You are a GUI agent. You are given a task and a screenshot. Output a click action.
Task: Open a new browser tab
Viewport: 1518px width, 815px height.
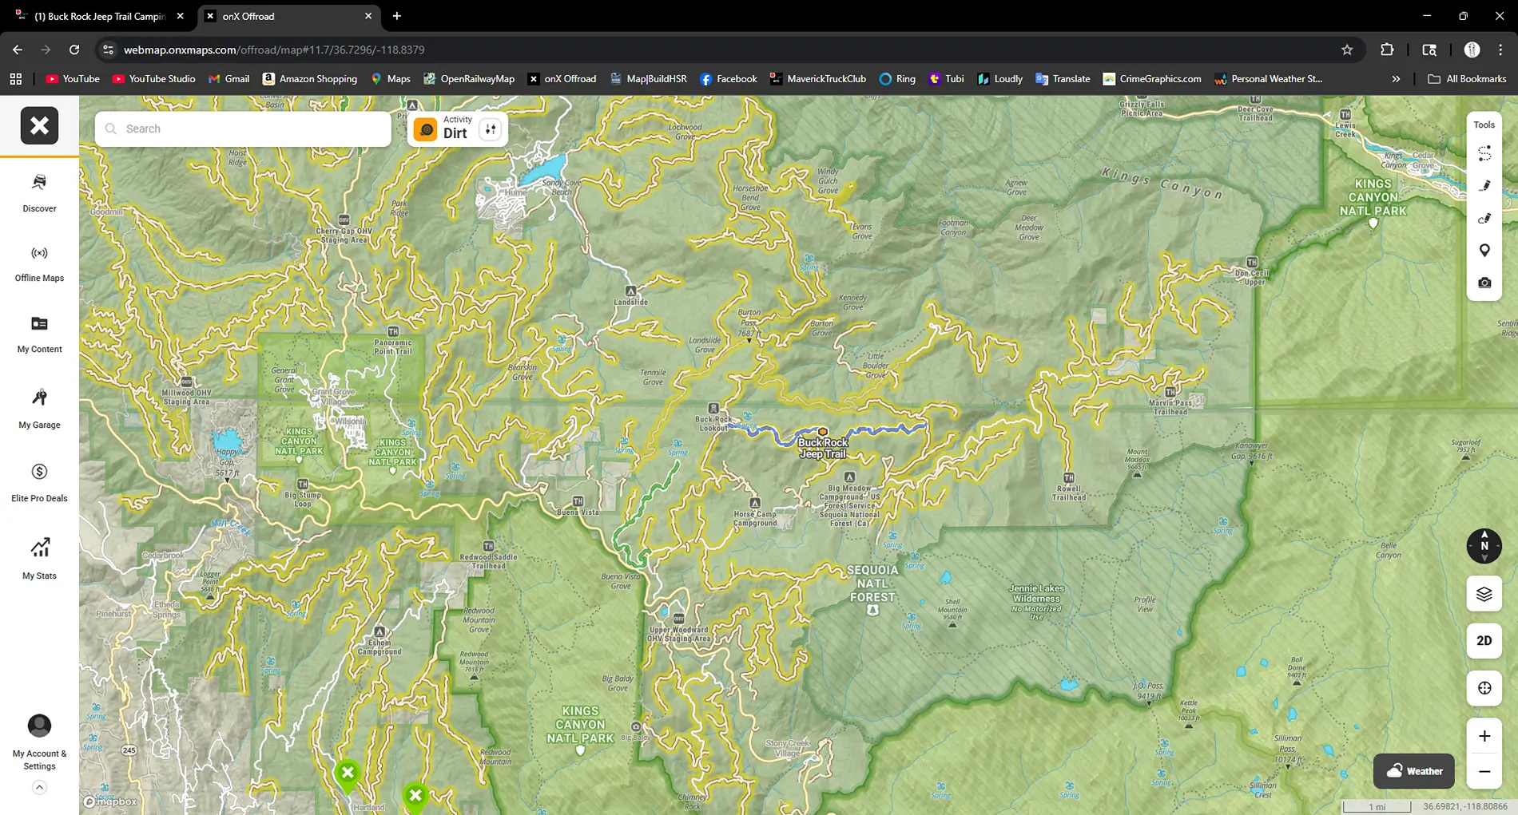pos(397,16)
